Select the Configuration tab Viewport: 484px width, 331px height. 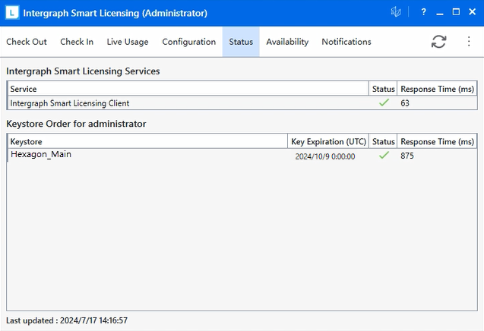(189, 42)
